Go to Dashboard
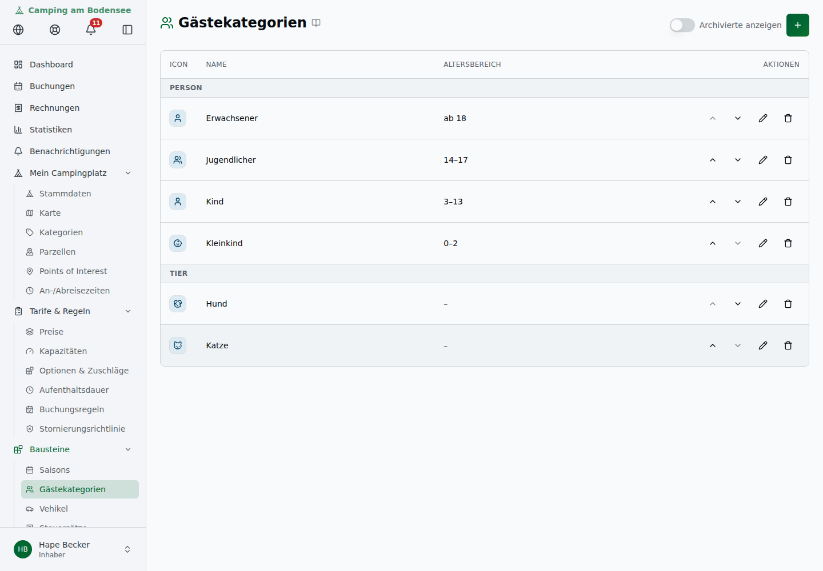 [73, 65]
